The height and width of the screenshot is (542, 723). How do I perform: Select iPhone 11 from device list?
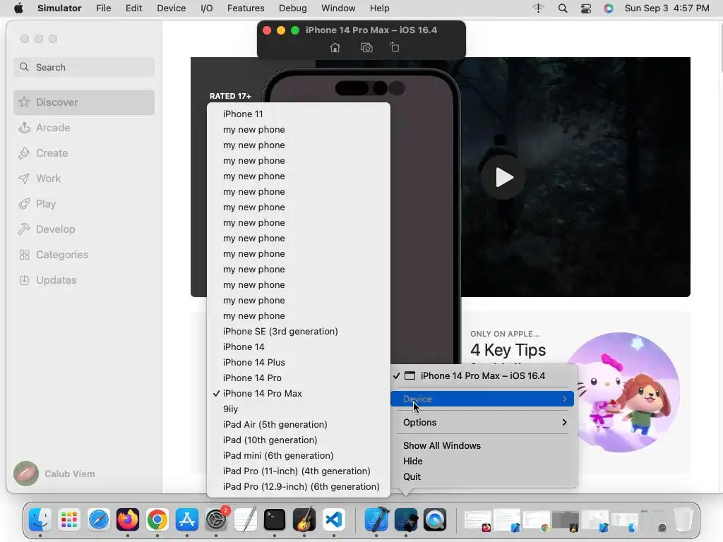[x=299, y=114]
